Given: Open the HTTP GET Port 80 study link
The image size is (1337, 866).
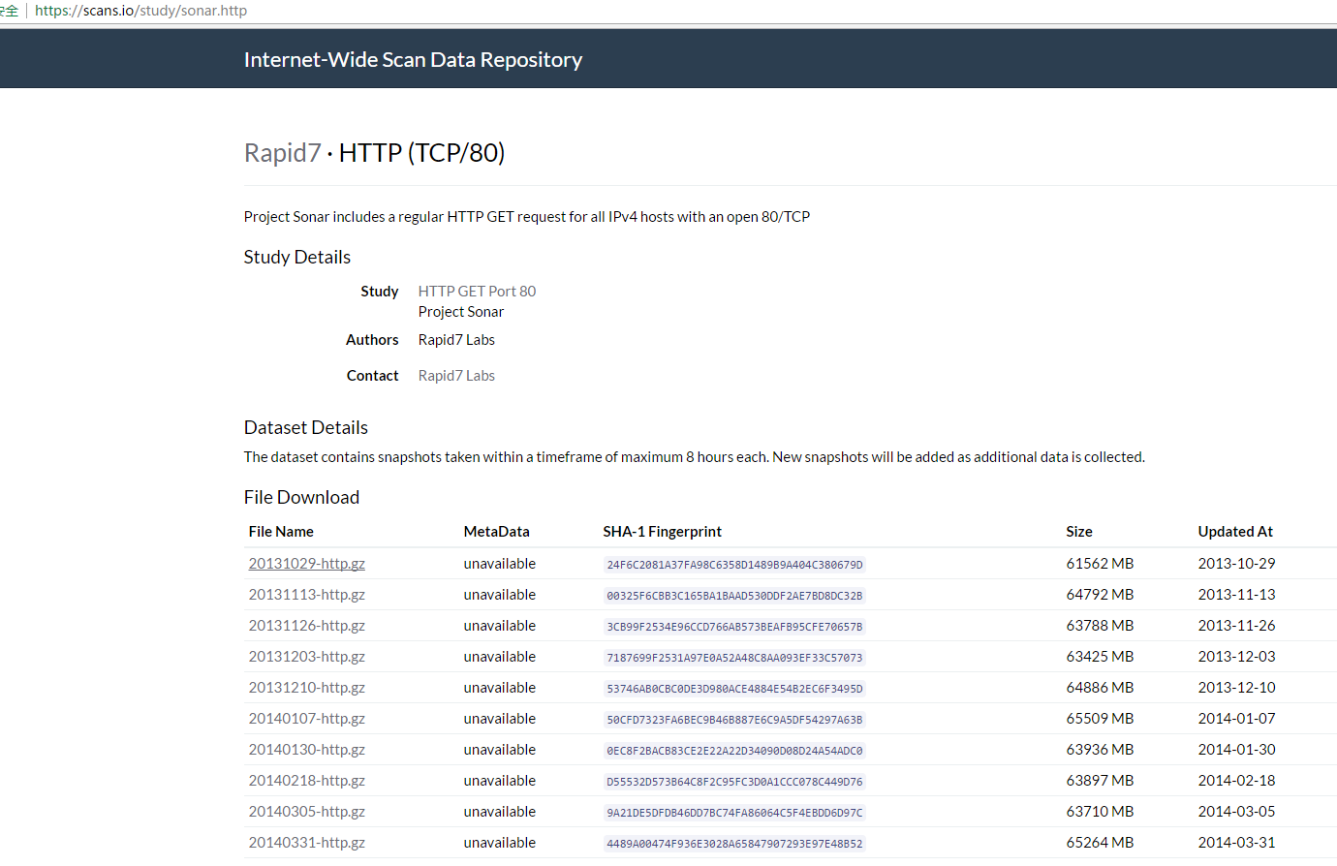Looking at the screenshot, I should pyautogui.click(x=477, y=291).
